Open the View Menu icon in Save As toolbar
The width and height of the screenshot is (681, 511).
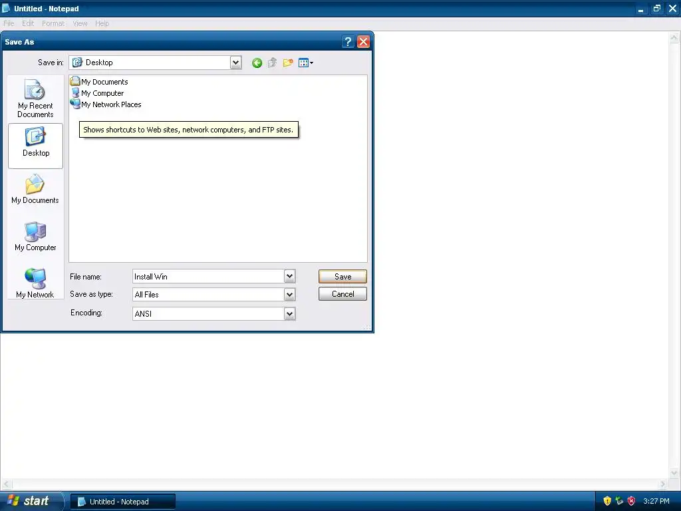point(306,63)
